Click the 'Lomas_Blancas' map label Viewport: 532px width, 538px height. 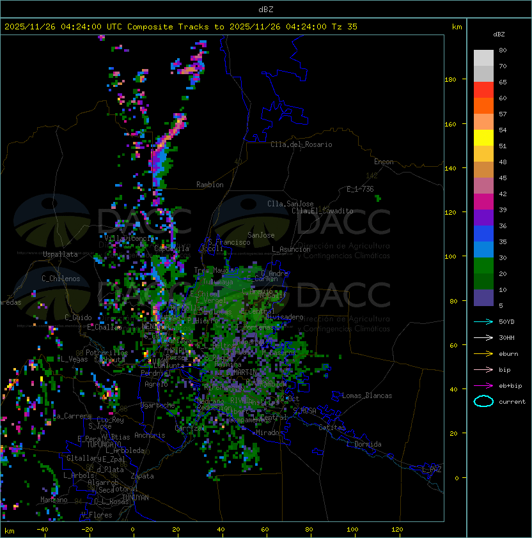(367, 396)
